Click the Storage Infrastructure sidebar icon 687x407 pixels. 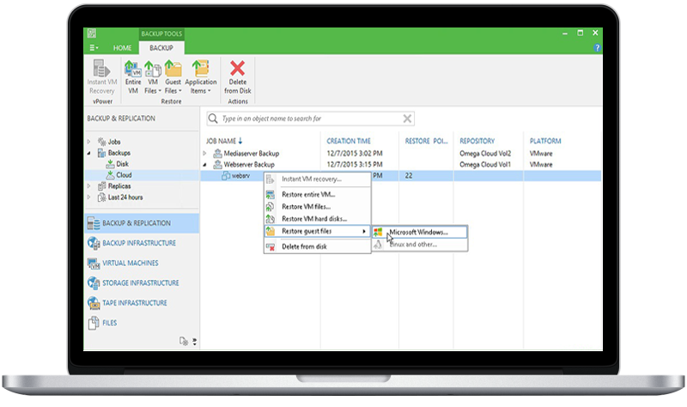(94, 283)
